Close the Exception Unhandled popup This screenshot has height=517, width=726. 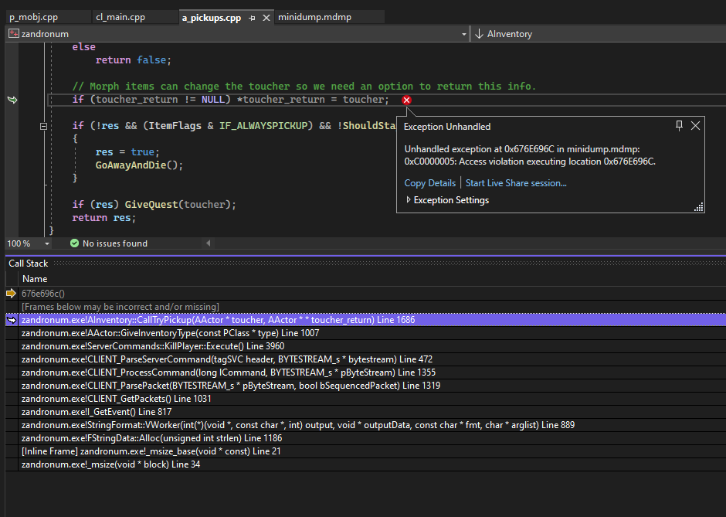(x=695, y=125)
